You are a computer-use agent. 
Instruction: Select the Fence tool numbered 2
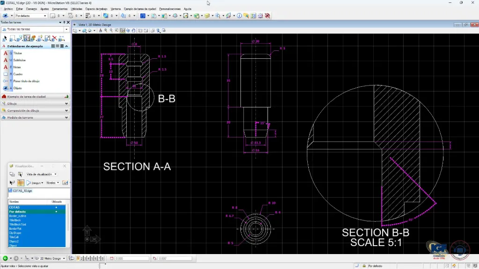(12, 38)
